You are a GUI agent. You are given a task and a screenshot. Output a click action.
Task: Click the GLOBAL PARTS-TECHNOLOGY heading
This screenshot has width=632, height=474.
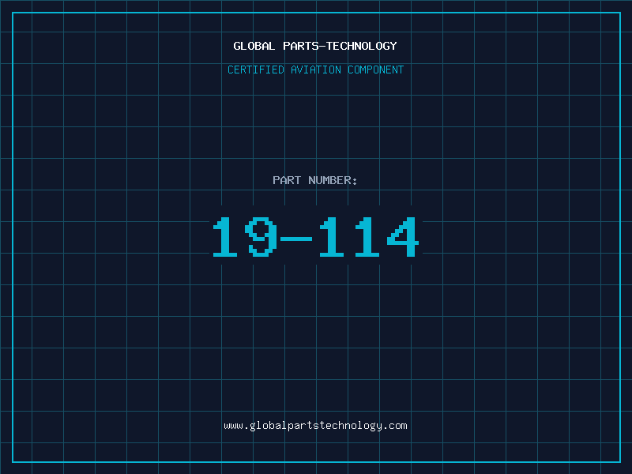click(315, 46)
